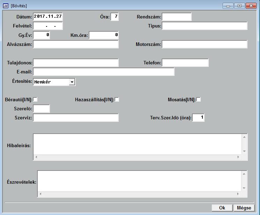Focus the Telefon input field

(x=185, y=63)
